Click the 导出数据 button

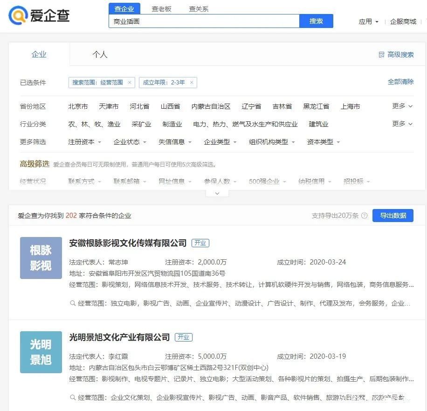[393, 216]
